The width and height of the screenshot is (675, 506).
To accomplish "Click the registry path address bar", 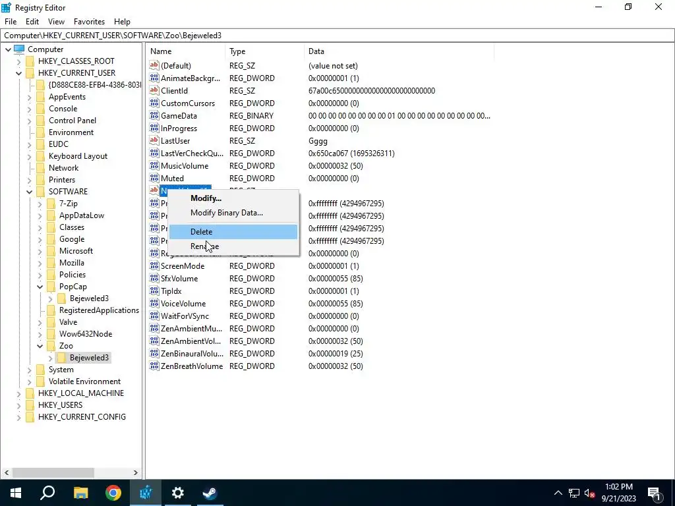I will click(x=337, y=36).
